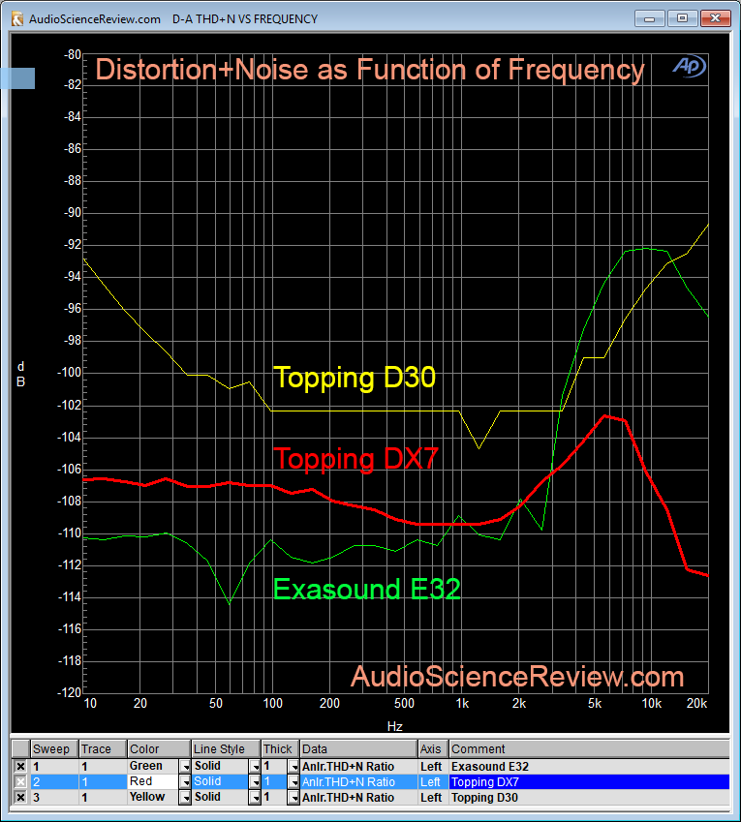This screenshot has width=741, height=822.
Task: Click the dB axis label
Action: 20,375
